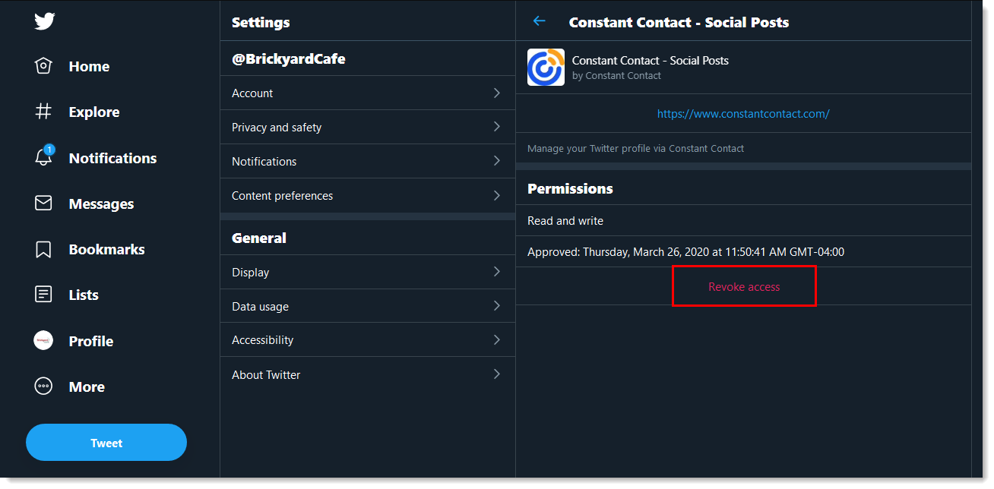The width and height of the screenshot is (994, 489).
Task: Open the constantcontact.com website link
Action: (x=743, y=114)
